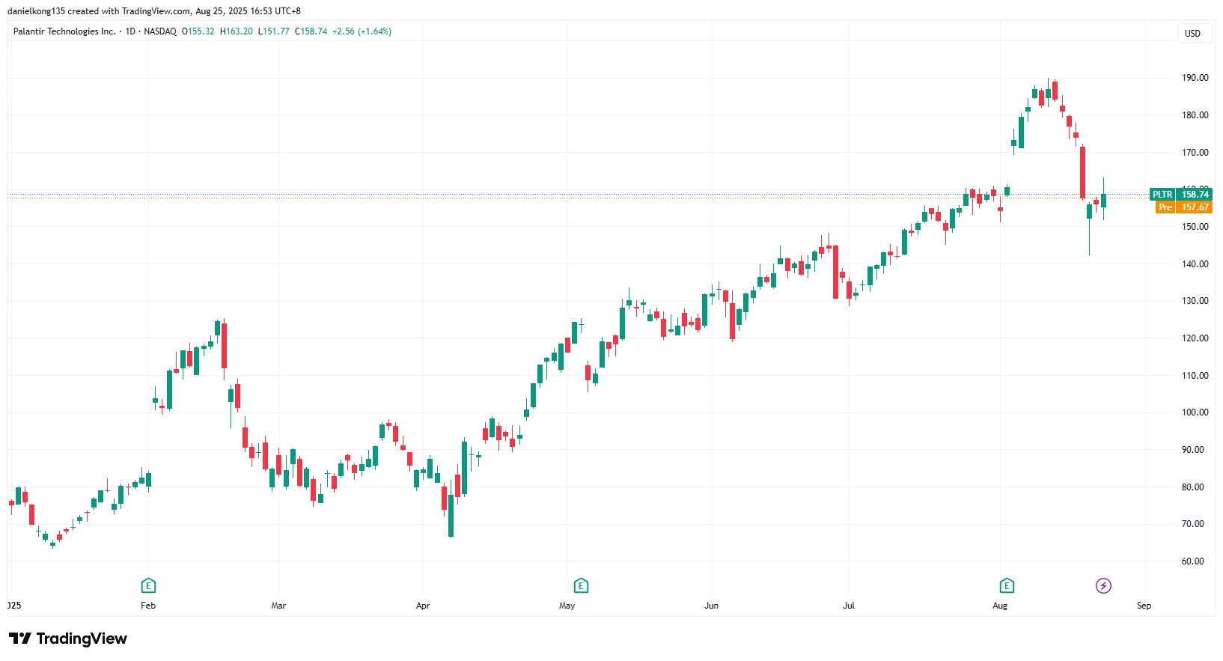Click the 100.00 price scale value
1223x661 pixels.
[1195, 412]
